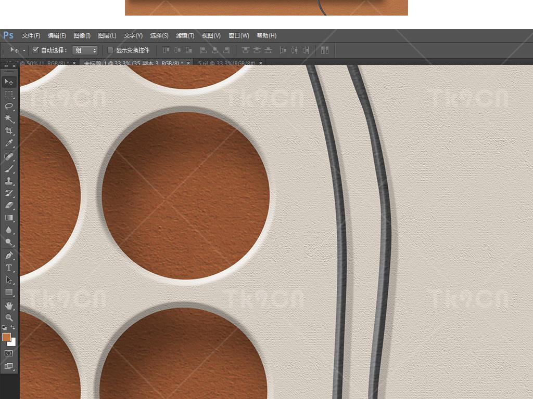Select the Eraser tool
533x399 pixels.
tap(9, 205)
